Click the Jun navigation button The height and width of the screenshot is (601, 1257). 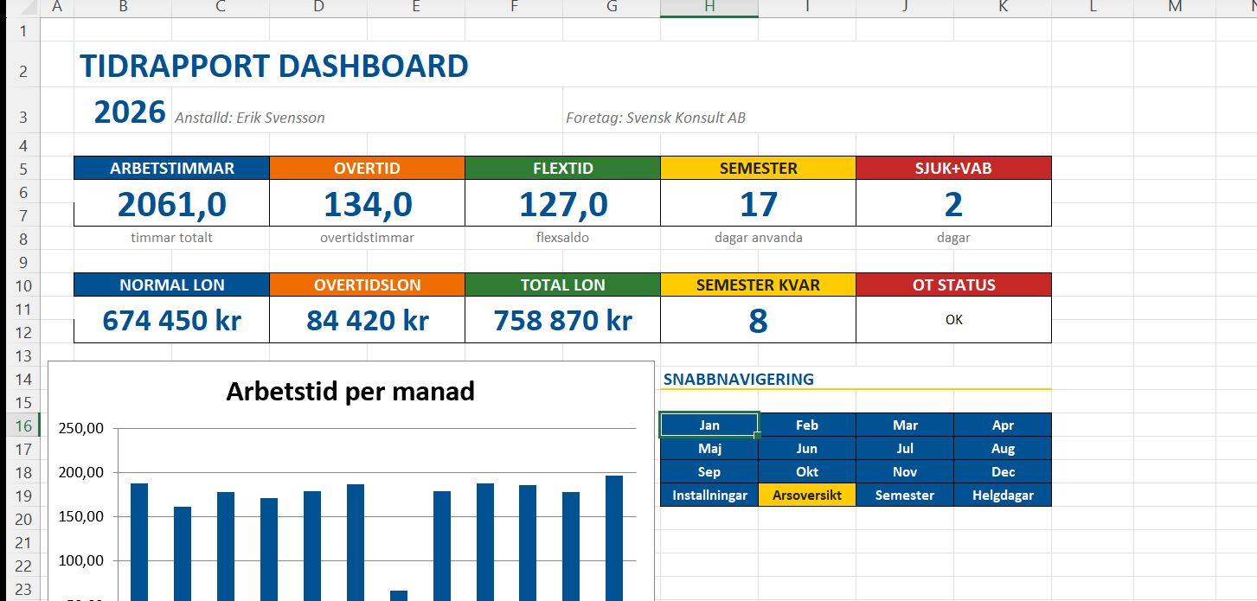807,448
